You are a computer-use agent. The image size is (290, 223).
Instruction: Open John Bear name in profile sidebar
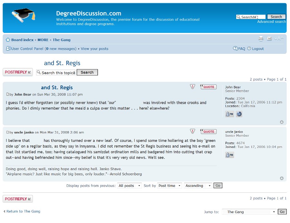click(x=233, y=87)
